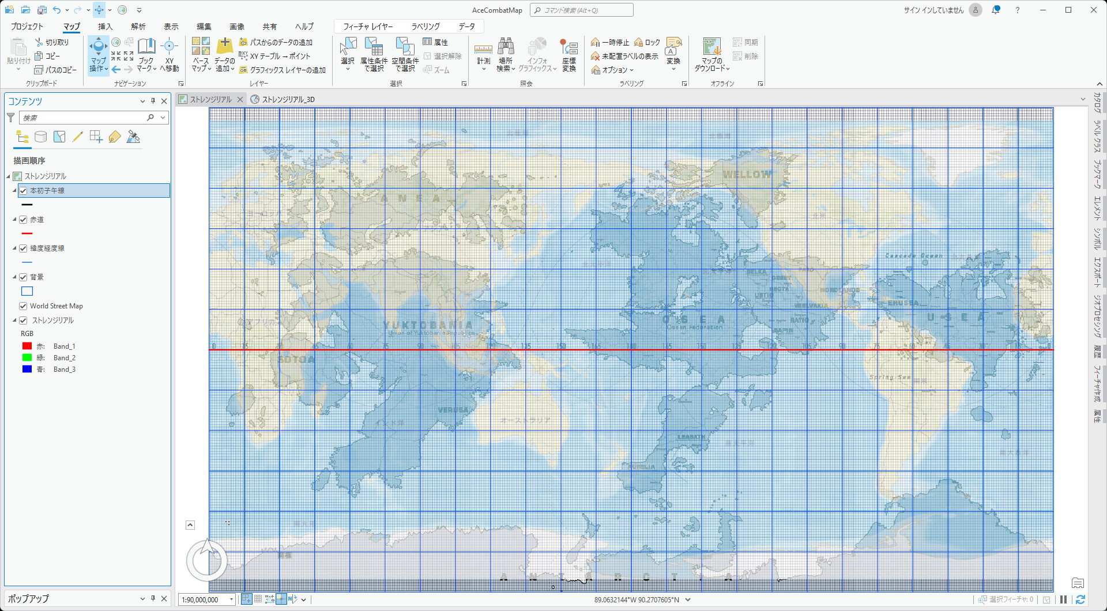Open XYへ移動 go to XY tool

[170, 55]
